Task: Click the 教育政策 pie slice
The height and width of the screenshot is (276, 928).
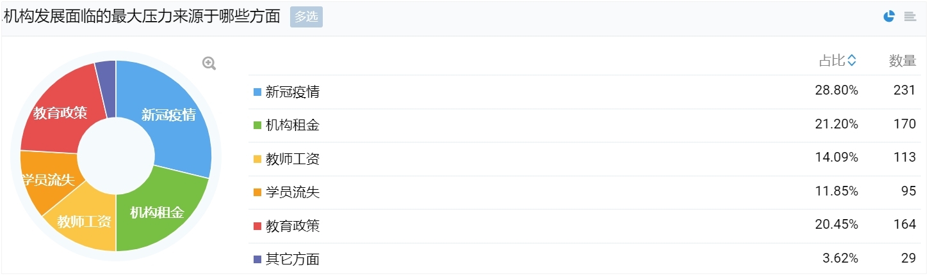Action: coord(60,113)
